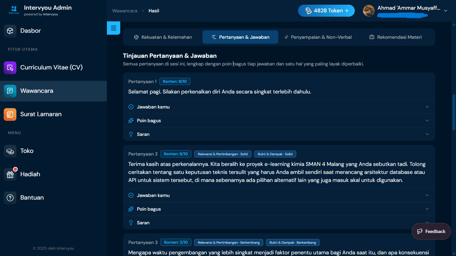456x256 pixels.
Task: Expand Saran under Pertanyaan 1
Action: click(279, 134)
